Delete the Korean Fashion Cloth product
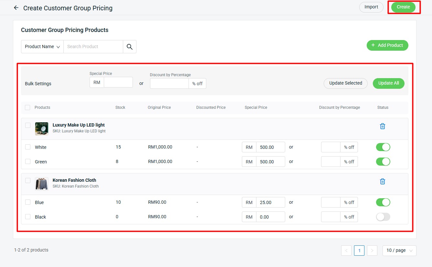The image size is (432, 267). 382,181
